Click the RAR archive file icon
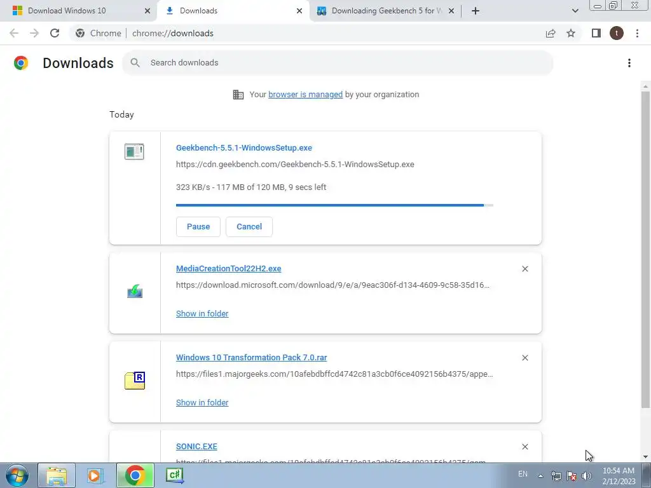Image resolution: width=651 pixels, height=488 pixels. 135,380
